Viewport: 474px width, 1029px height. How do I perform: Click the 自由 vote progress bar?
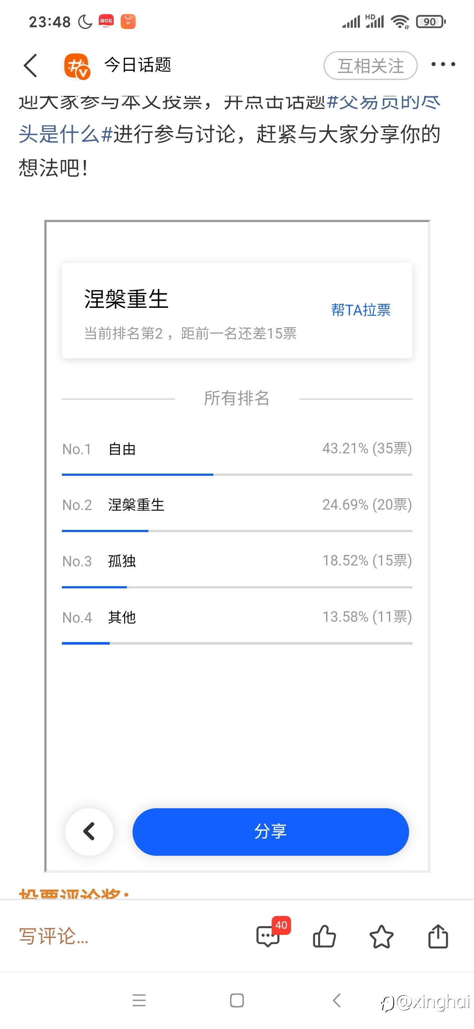click(237, 474)
